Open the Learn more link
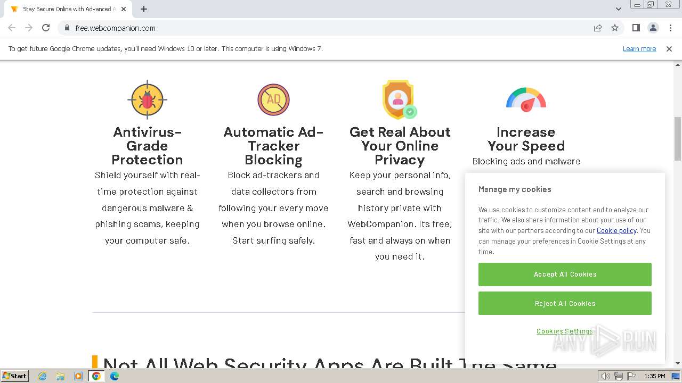The image size is (682, 383). [x=639, y=48]
